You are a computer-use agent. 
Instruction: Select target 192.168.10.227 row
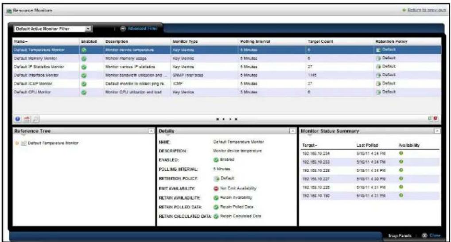(x=370, y=179)
